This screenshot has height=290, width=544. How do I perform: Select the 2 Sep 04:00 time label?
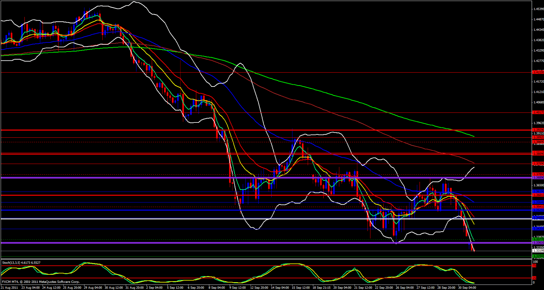point(154,288)
